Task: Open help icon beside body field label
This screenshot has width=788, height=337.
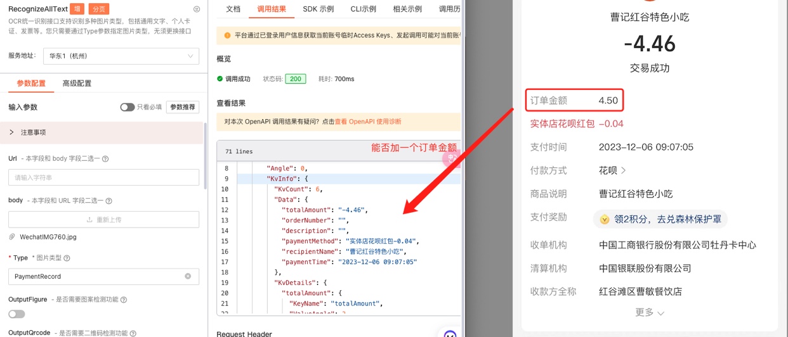Action: coord(108,201)
